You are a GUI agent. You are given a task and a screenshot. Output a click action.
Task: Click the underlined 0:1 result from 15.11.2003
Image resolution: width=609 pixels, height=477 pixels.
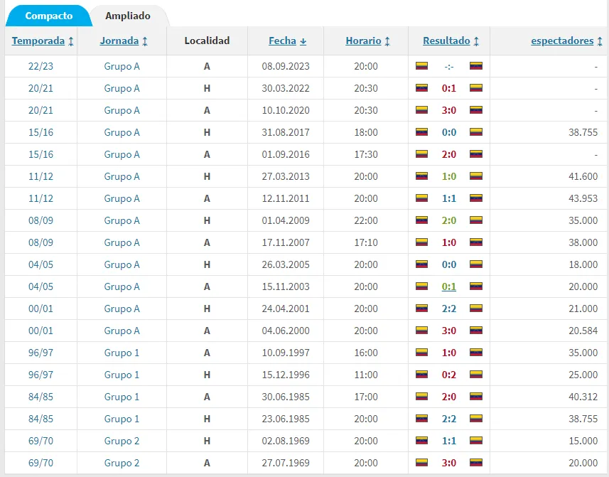pyautogui.click(x=447, y=286)
